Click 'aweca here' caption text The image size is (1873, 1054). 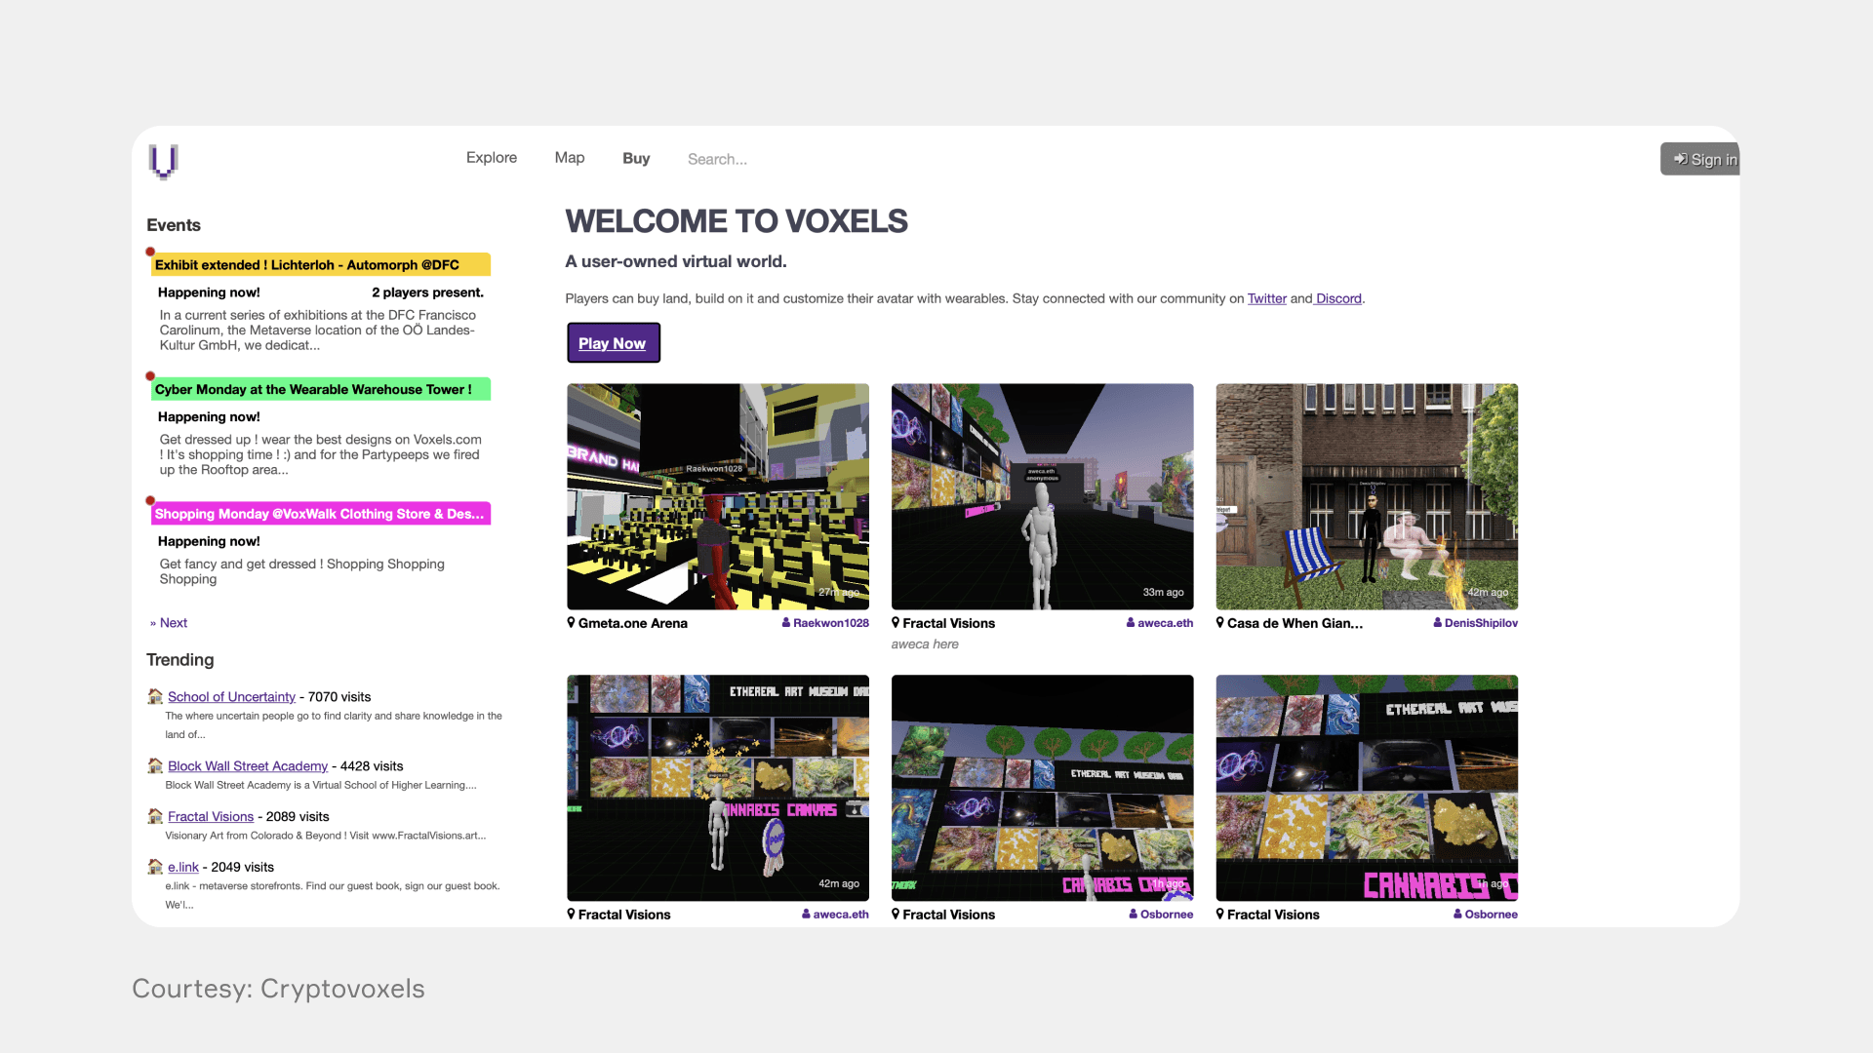[x=925, y=644]
